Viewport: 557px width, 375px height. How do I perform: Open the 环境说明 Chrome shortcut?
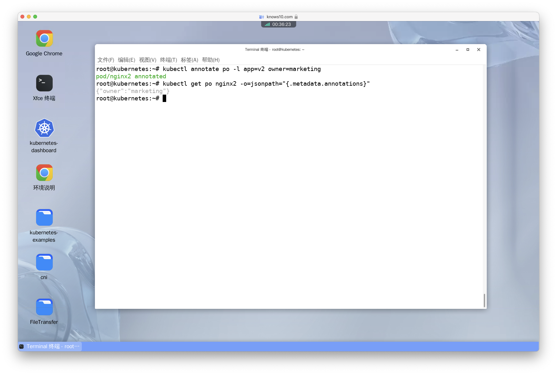[x=44, y=173]
